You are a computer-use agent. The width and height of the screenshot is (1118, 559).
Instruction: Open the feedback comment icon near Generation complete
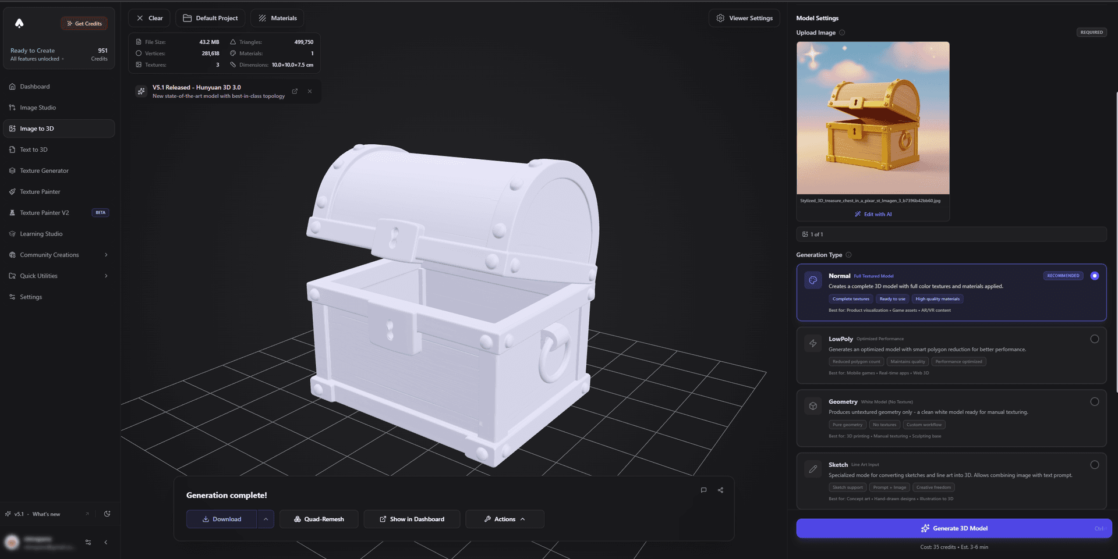click(x=703, y=490)
